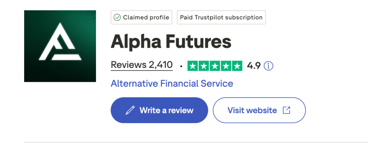Click the green checkmark icon for Claimed profile

[117, 17]
